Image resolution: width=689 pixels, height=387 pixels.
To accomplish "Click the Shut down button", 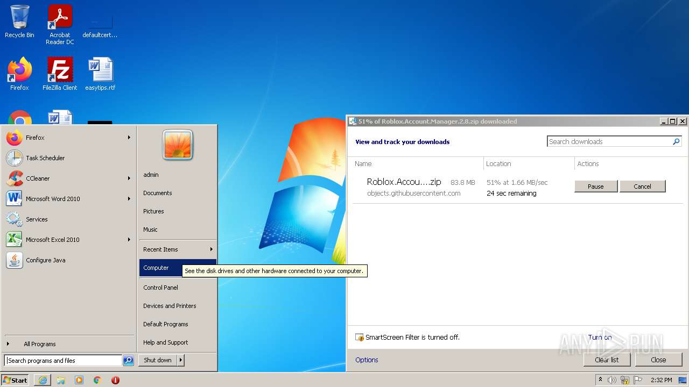I will coord(158,360).
